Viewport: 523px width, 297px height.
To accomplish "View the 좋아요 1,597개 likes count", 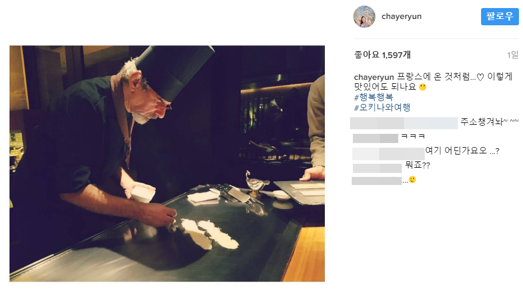I will coord(382,55).
